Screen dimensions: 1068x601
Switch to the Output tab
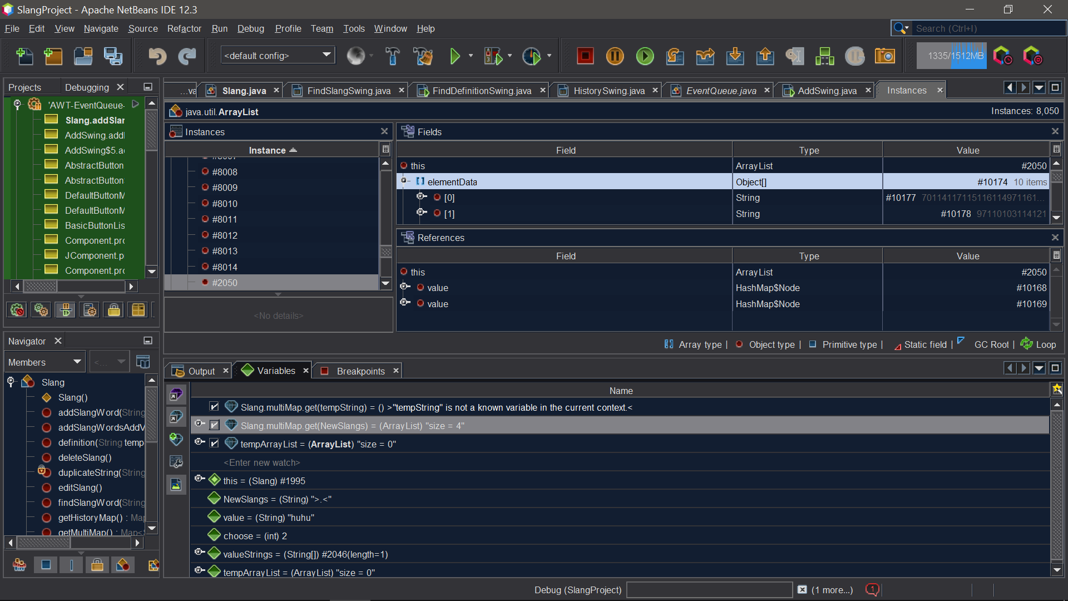click(x=201, y=371)
